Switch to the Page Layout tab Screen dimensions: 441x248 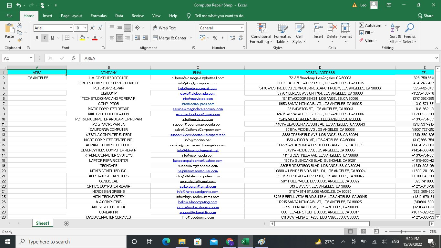[71, 15]
